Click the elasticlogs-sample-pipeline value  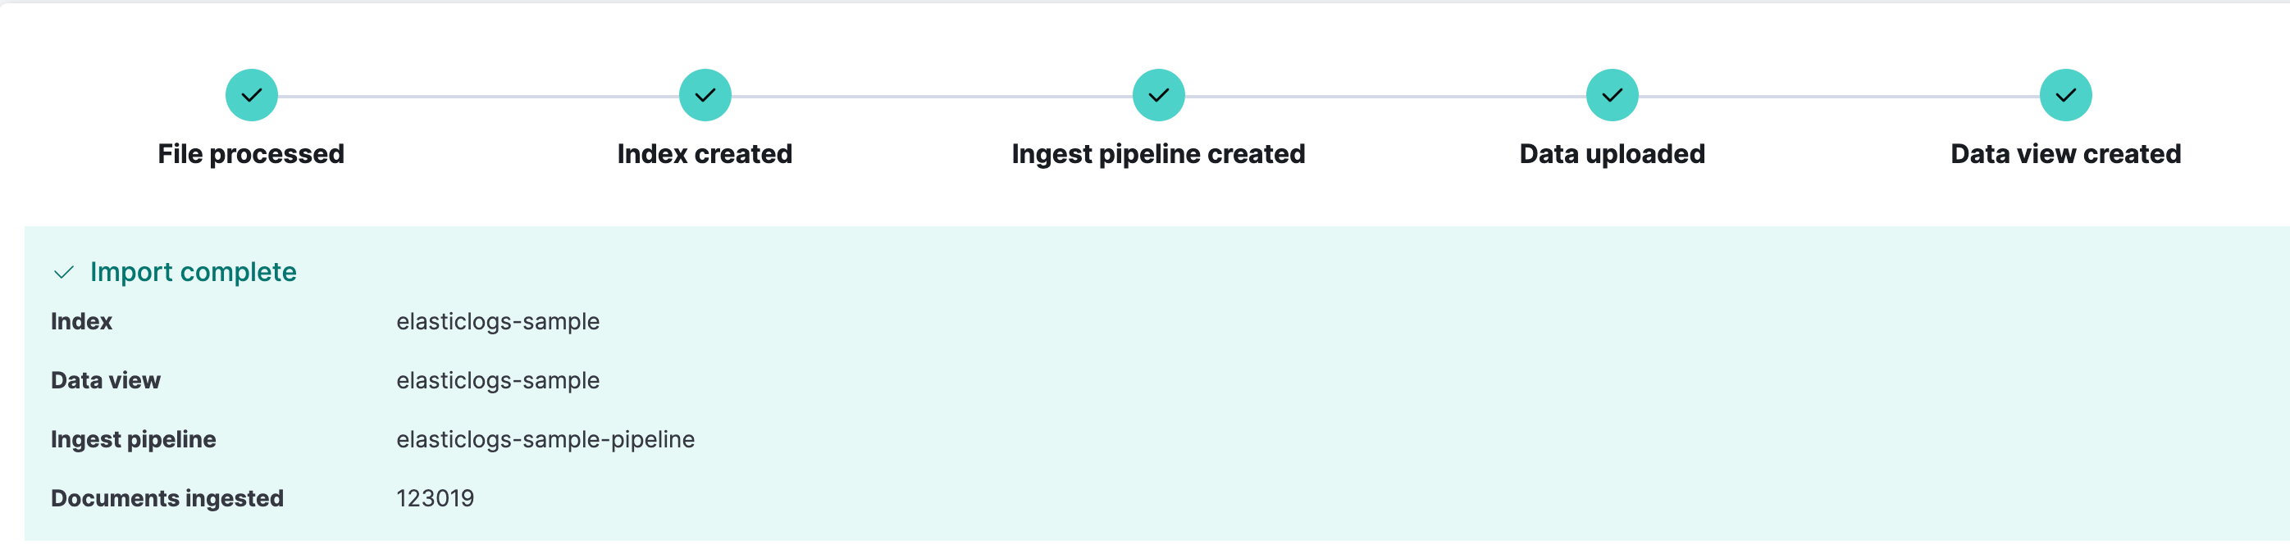click(x=545, y=440)
